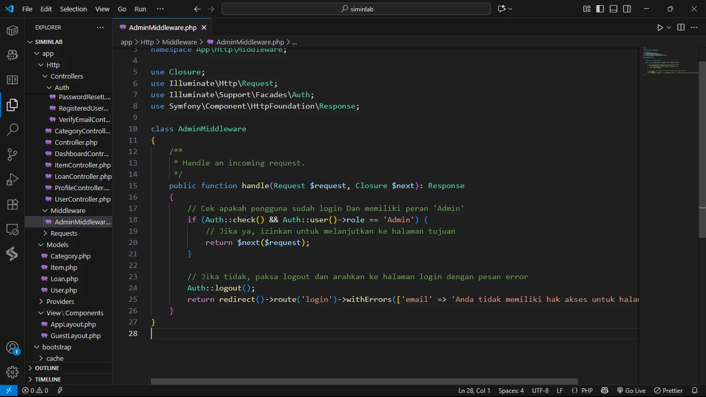
Task: Toggle the Secondary Side Bar visibility
Action: point(627,9)
